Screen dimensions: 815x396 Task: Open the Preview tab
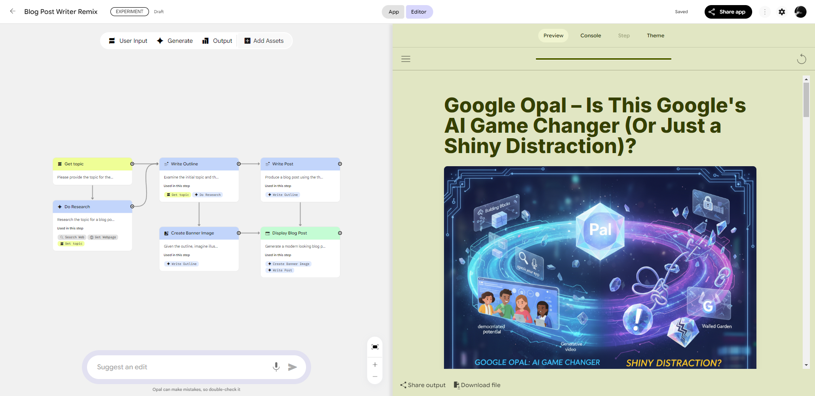click(x=554, y=36)
